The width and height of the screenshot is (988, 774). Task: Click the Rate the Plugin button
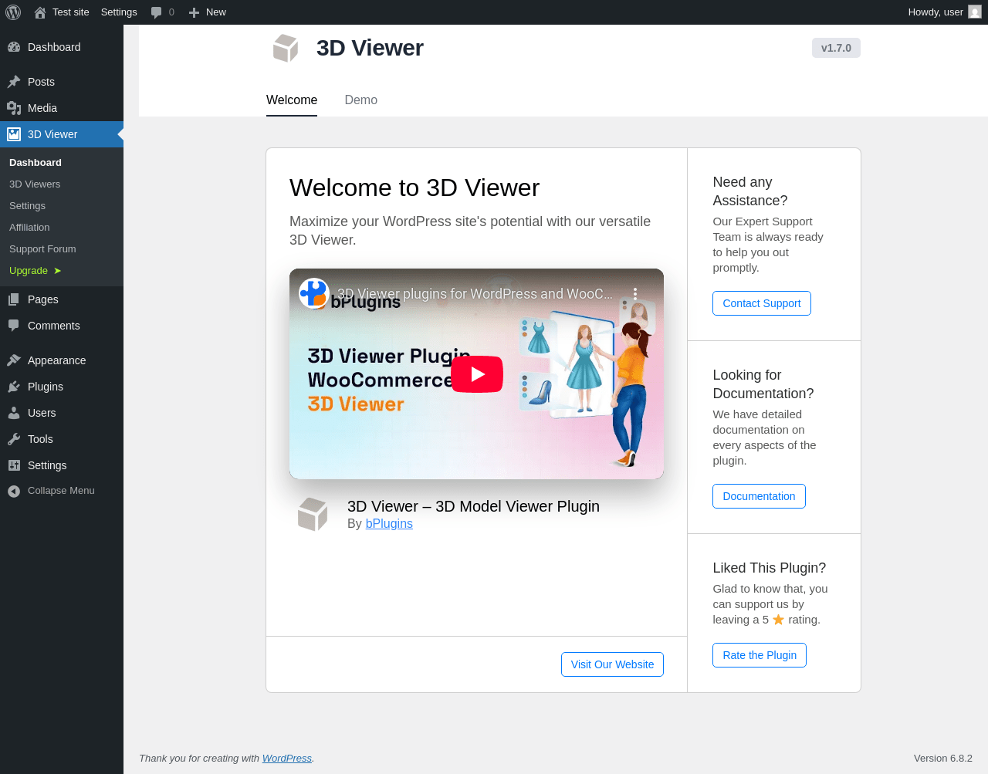[x=760, y=655]
